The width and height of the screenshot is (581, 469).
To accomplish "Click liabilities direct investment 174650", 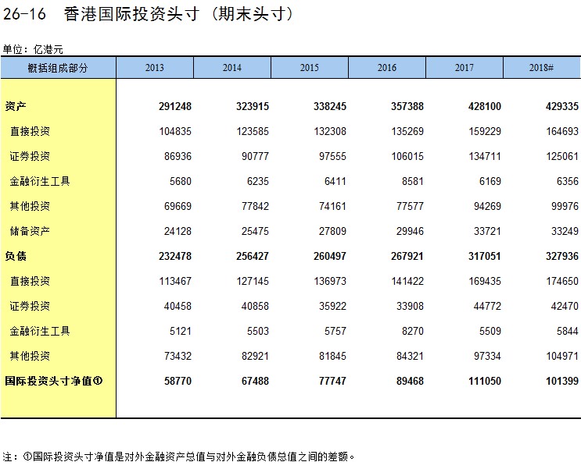I will (x=562, y=281).
